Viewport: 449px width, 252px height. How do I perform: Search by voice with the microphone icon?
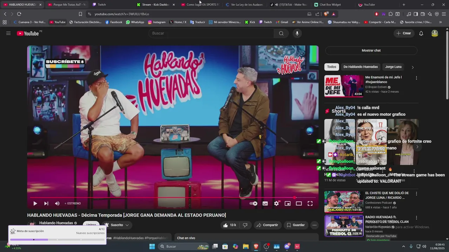point(297,33)
